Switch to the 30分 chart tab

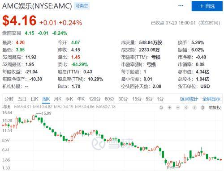coord(123,99)
